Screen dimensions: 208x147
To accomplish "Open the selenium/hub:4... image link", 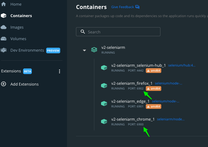I will click(x=182, y=65).
